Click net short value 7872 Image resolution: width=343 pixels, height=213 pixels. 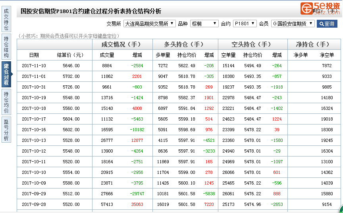pyautogui.click(x=327, y=66)
